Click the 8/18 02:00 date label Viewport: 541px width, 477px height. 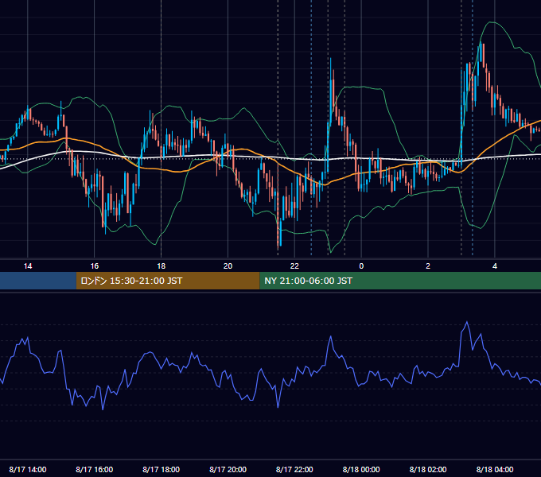[428, 469]
